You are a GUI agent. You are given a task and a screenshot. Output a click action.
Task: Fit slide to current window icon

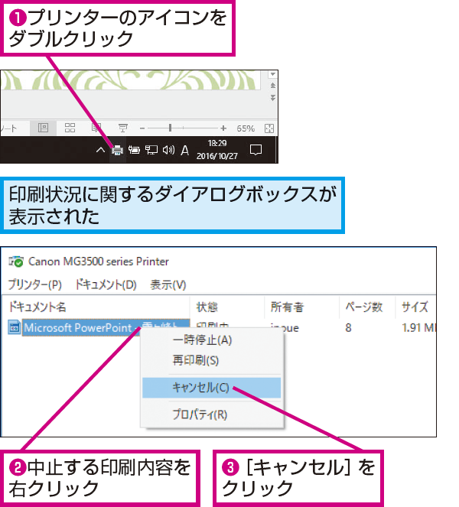269,128
